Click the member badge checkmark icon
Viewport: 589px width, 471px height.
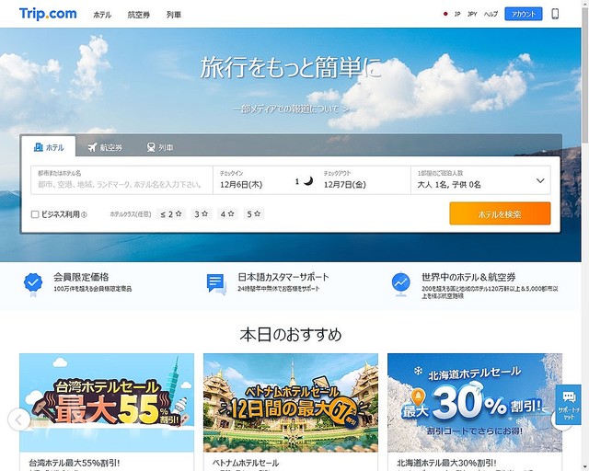33,283
